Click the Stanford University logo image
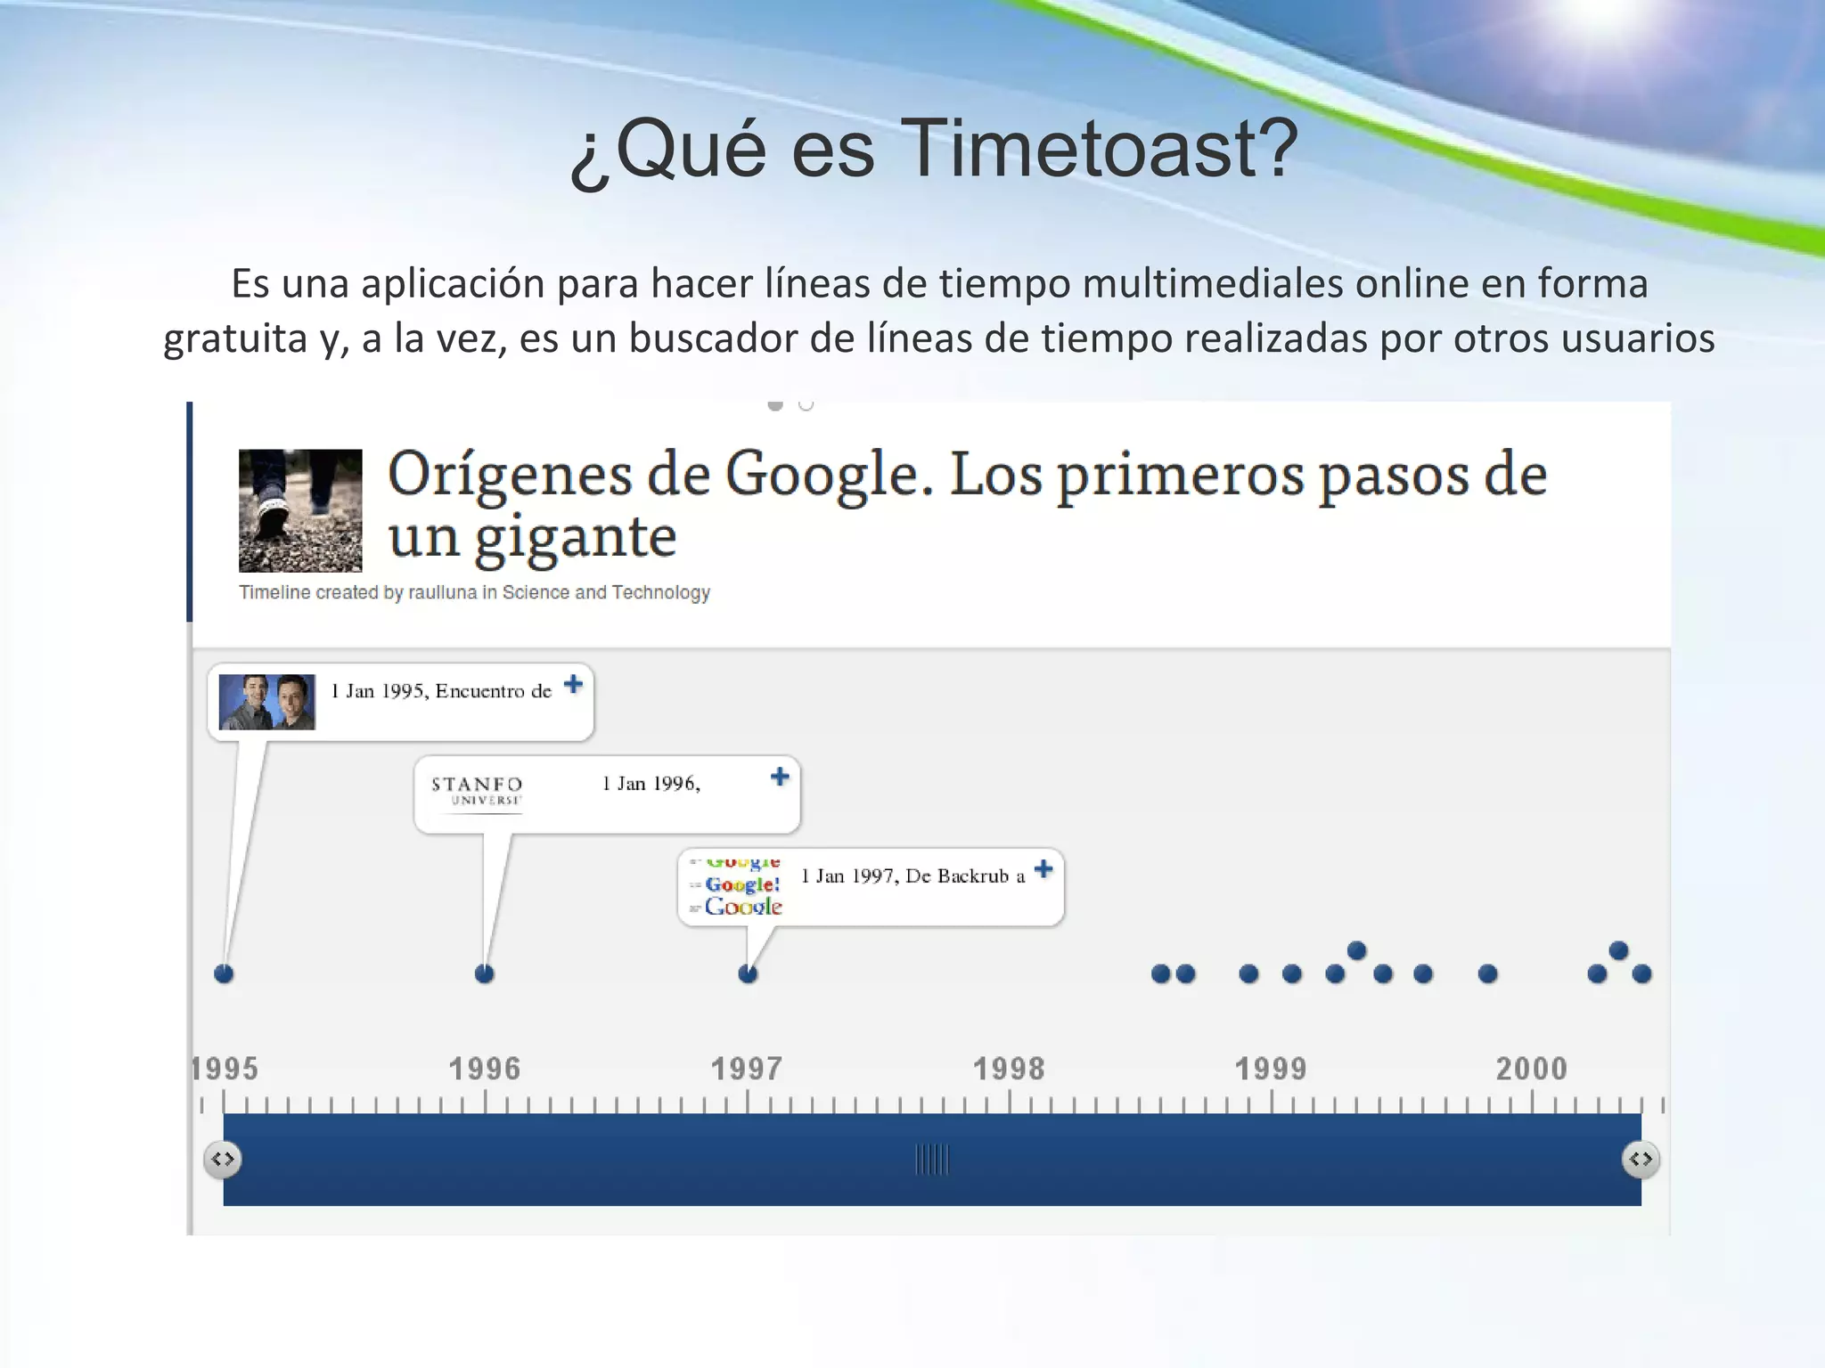This screenshot has width=1825, height=1368. tap(477, 791)
